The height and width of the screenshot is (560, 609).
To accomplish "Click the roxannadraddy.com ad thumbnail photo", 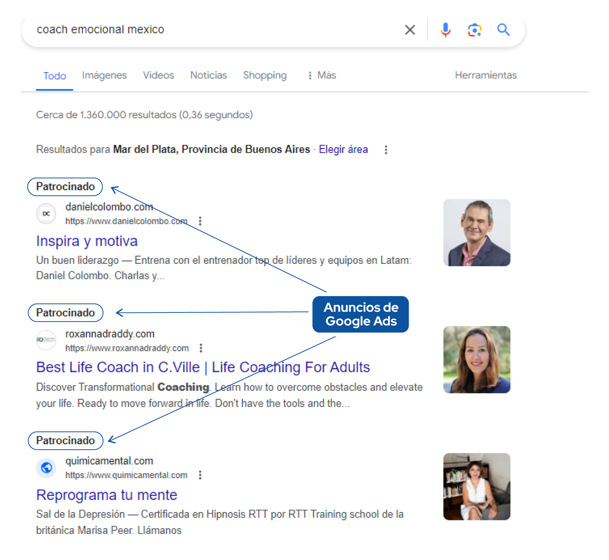I will tap(477, 360).
